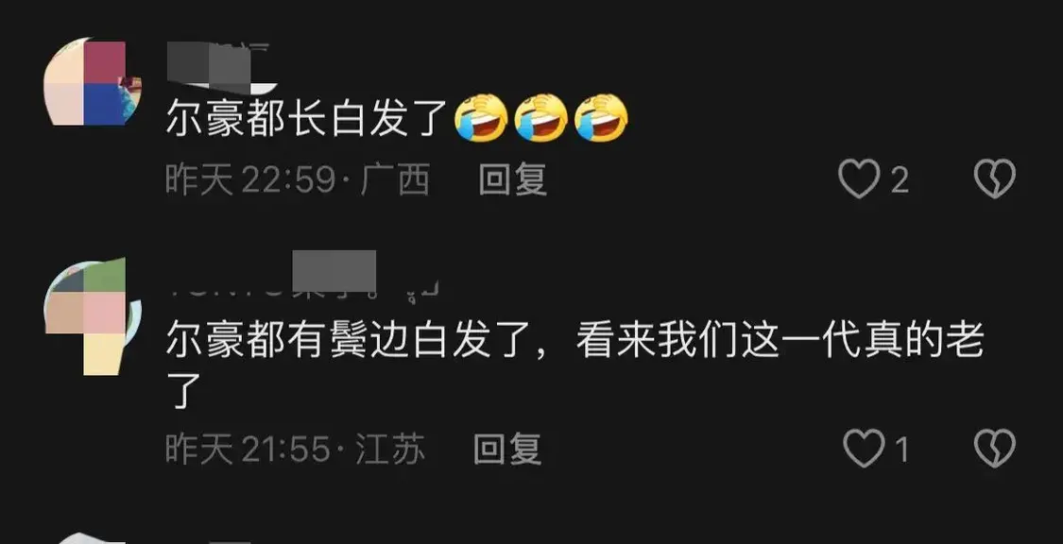Open the first commenter's blurred username

(x=221, y=67)
